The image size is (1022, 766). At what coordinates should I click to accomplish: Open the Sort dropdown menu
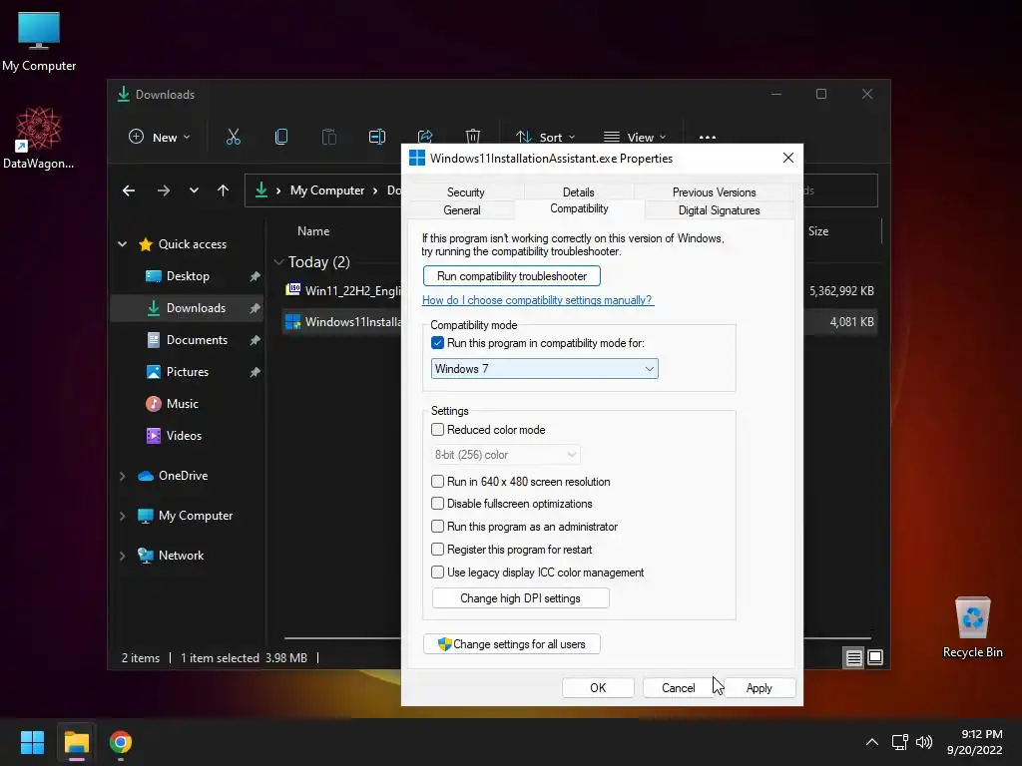click(545, 137)
